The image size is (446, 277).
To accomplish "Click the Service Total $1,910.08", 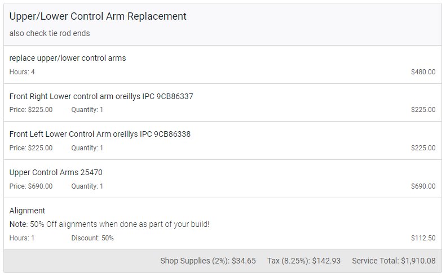I will click(x=394, y=261).
